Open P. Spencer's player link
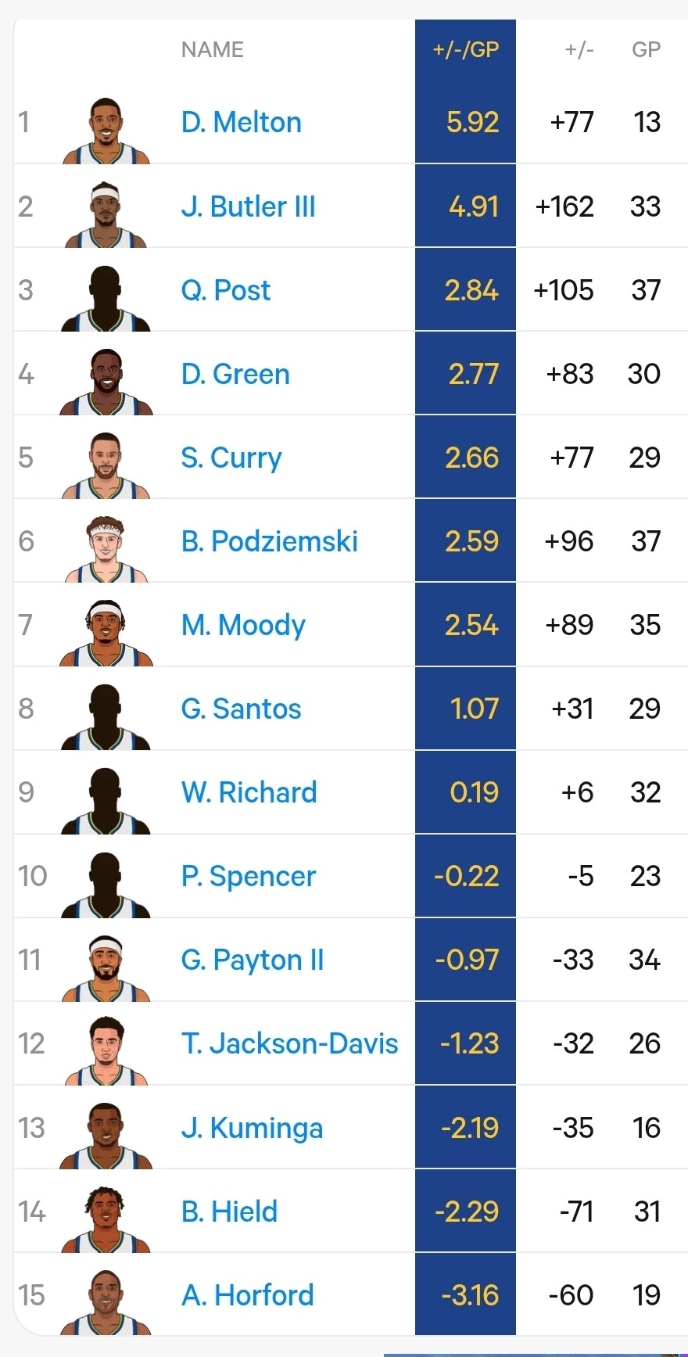This screenshot has width=688, height=1357. 249,876
